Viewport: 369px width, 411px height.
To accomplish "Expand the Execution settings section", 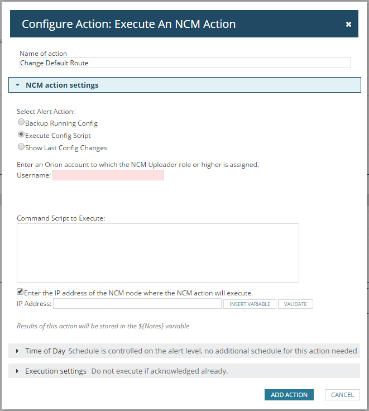I will 56,371.
